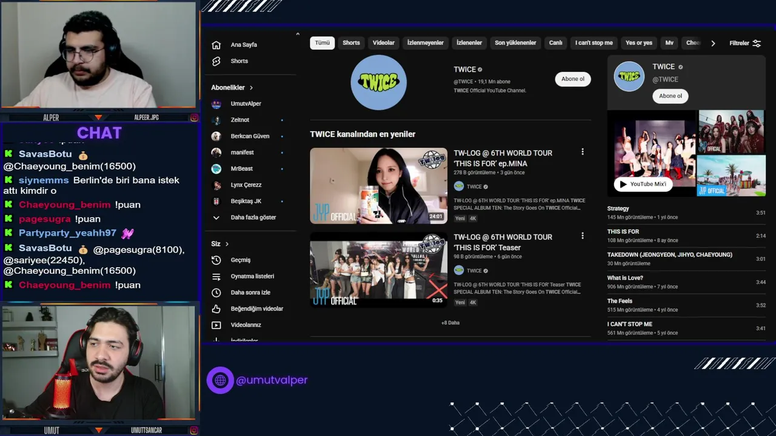
Task: Open the THIS IS FOR song row
Action: tap(686, 236)
